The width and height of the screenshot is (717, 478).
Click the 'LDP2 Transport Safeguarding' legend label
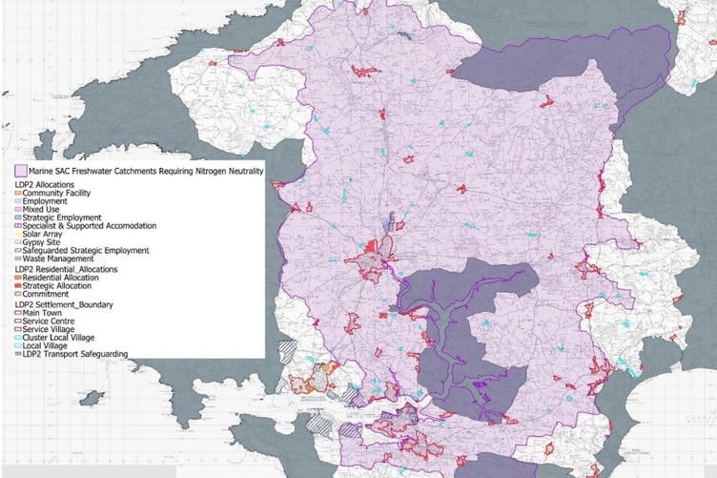pos(75,354)
